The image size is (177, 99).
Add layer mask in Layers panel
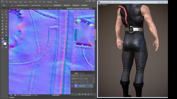[x=79, y=94]
